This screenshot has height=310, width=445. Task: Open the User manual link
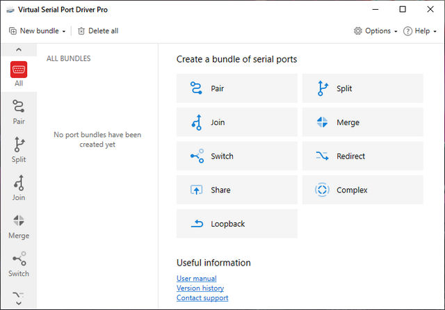(x=197, y=279)
